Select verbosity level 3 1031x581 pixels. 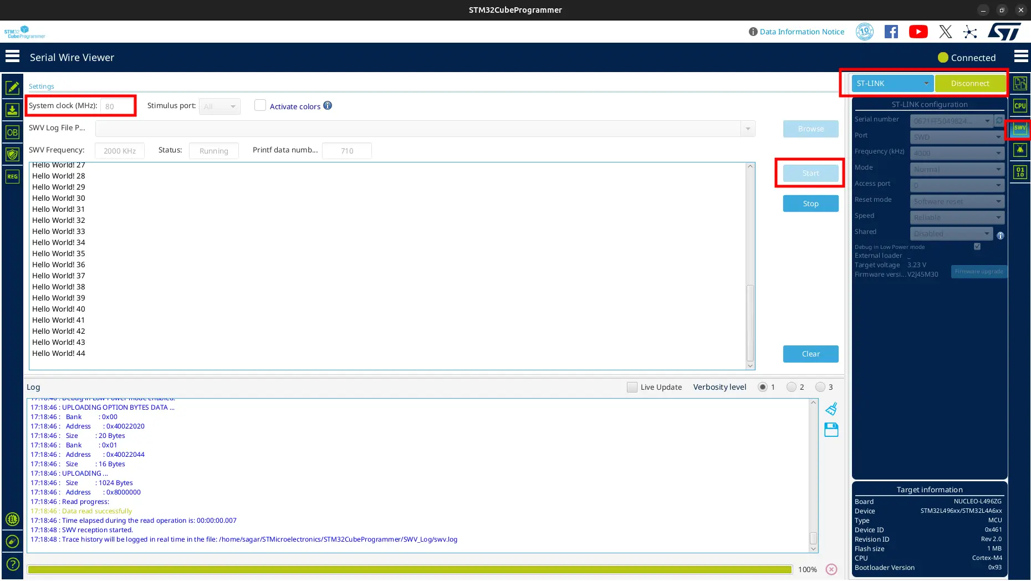tap(820, 387)
